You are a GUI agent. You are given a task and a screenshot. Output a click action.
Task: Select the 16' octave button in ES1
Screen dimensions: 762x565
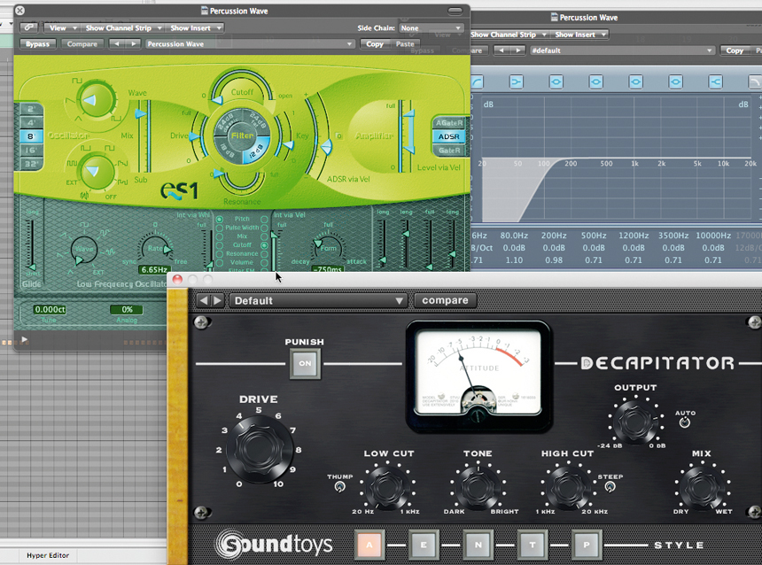[31, 151]
